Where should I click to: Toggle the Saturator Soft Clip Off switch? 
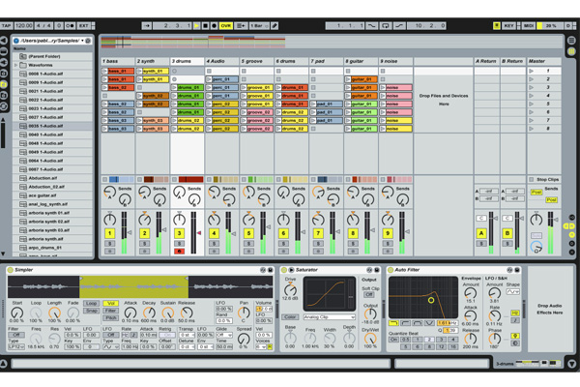tap(369, 295)
